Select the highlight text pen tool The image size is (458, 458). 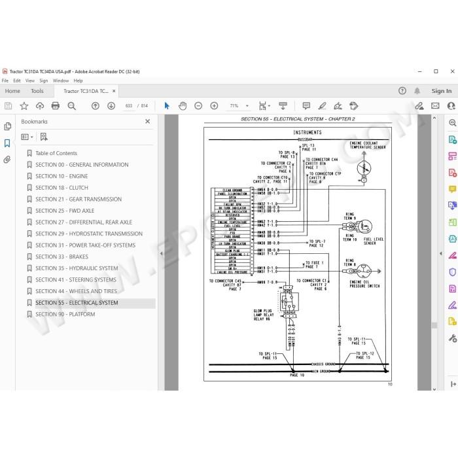click(x=322, y=106)
